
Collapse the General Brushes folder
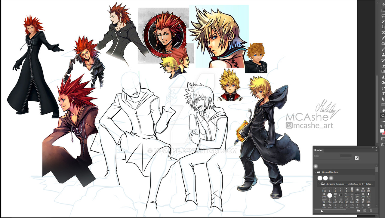(315, 172)
